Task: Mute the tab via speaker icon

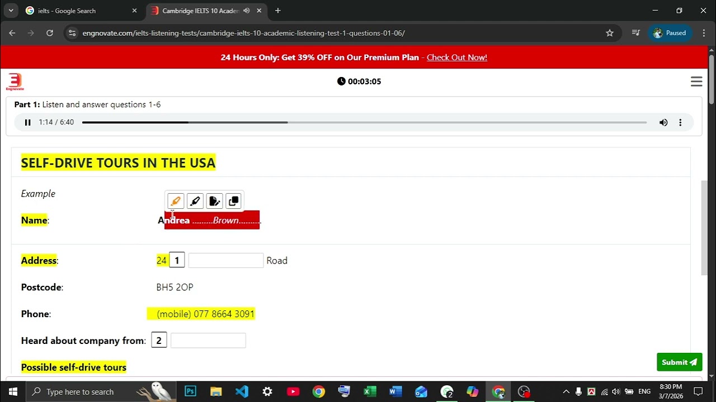Action: [247, 11]
